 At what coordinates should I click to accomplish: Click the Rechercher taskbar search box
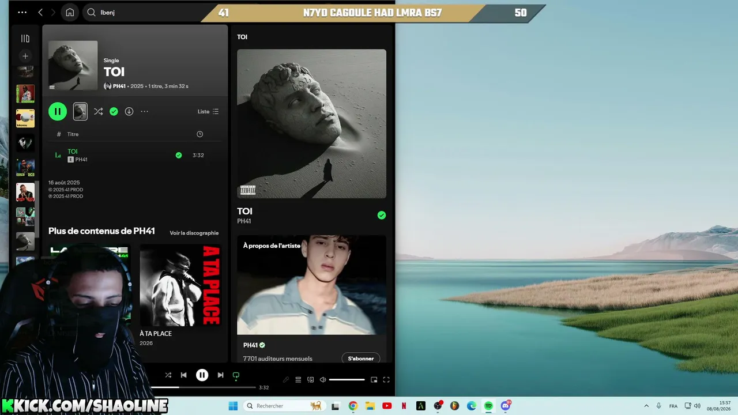[x=284, y=406]
